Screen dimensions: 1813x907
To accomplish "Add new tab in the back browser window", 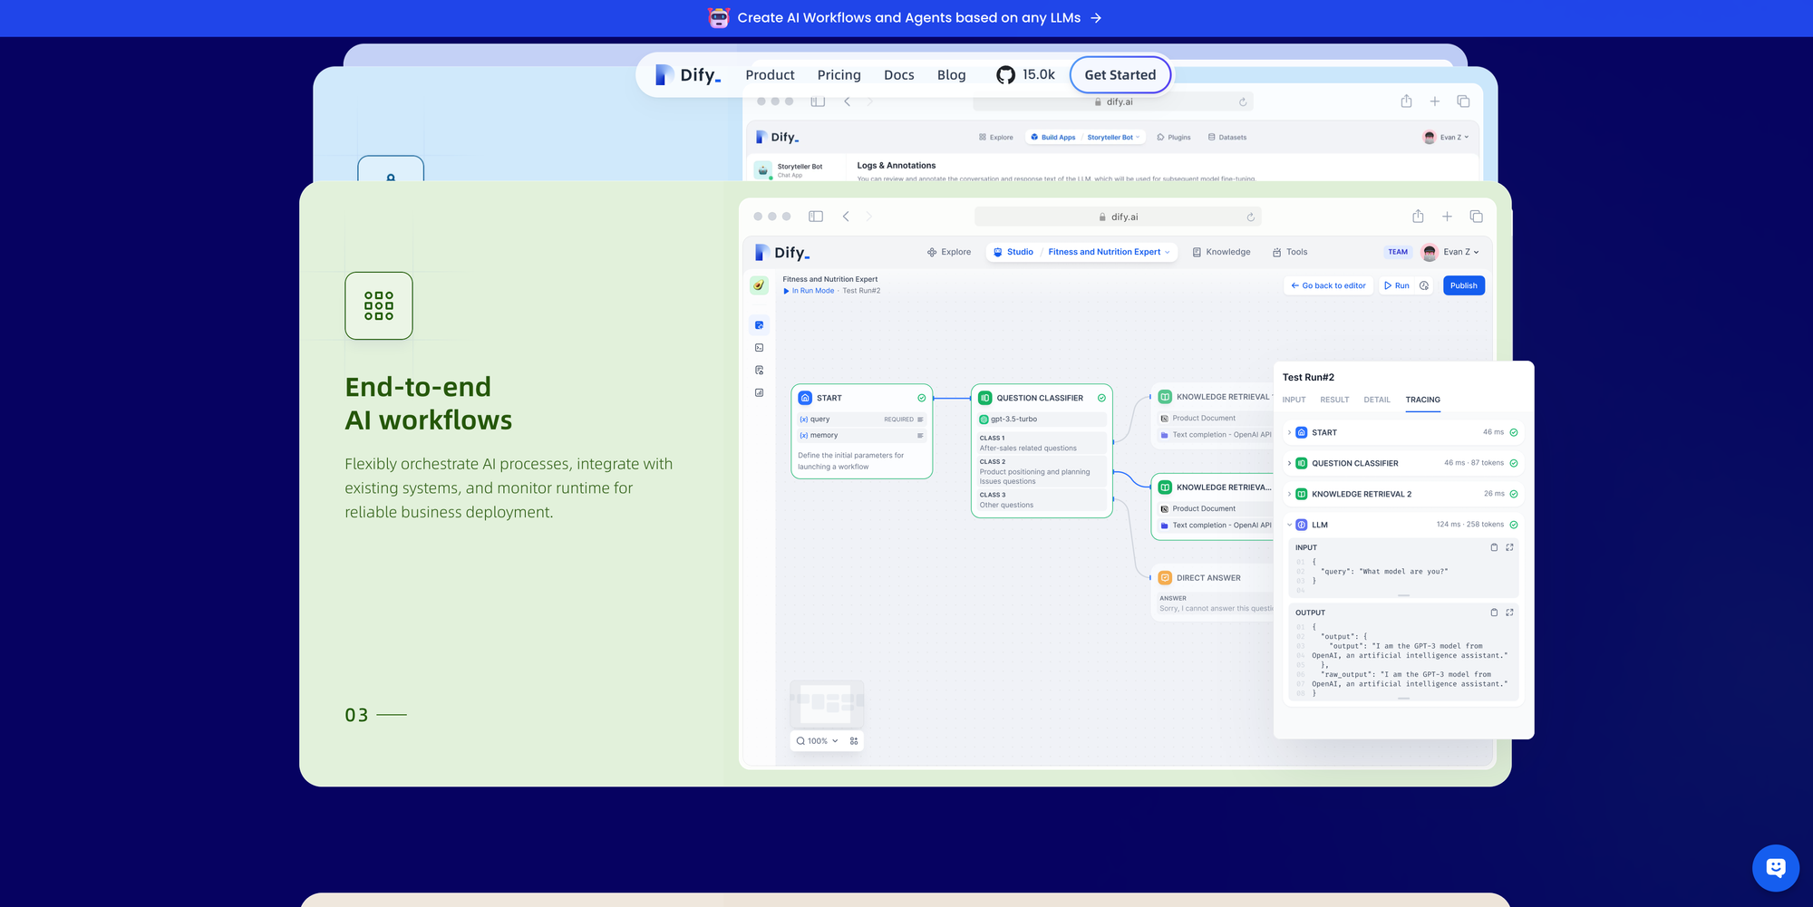I will coord(1435,101).
